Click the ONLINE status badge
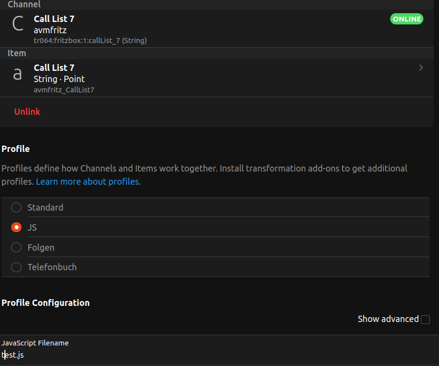The height and width of the screenshot is (366, 439). click(x=406, y=19)
